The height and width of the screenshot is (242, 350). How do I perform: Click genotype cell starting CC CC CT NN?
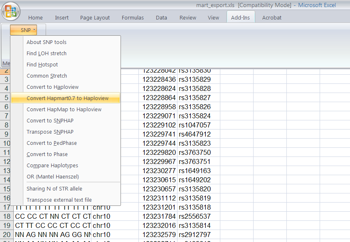tap(52, 216)
